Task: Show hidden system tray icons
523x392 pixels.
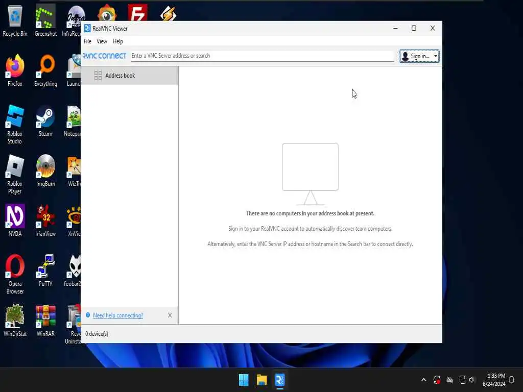Action: pyautogui.click(x=423, y=380)
